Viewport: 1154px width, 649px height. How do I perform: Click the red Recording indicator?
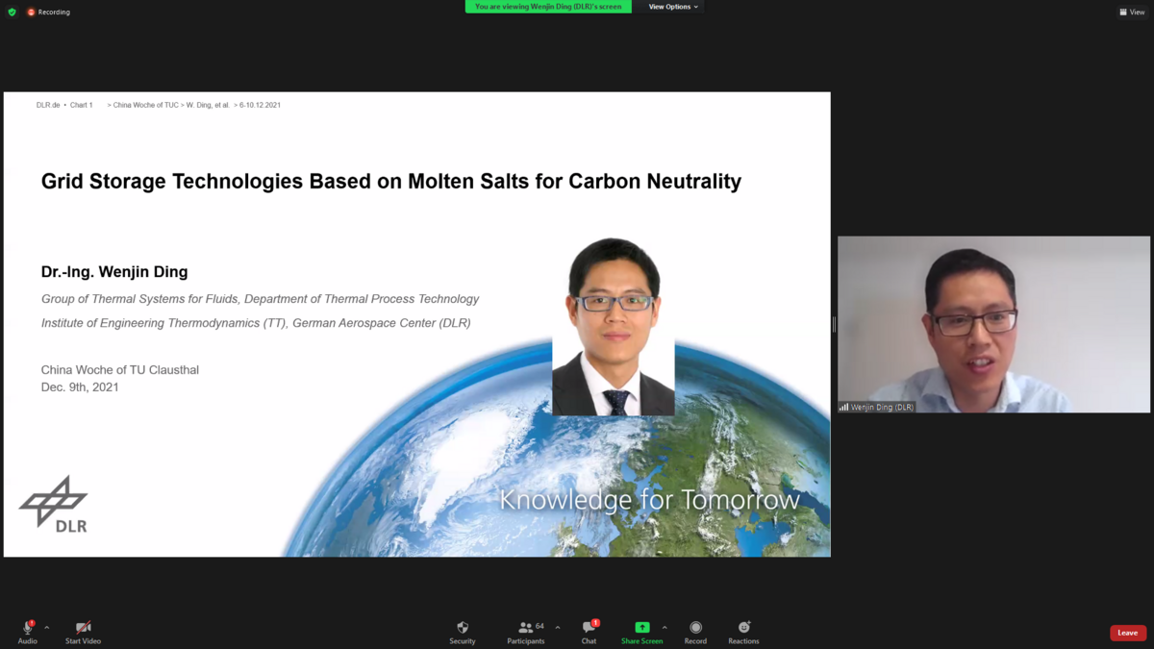pyautogui.click(x=48, y=12)
